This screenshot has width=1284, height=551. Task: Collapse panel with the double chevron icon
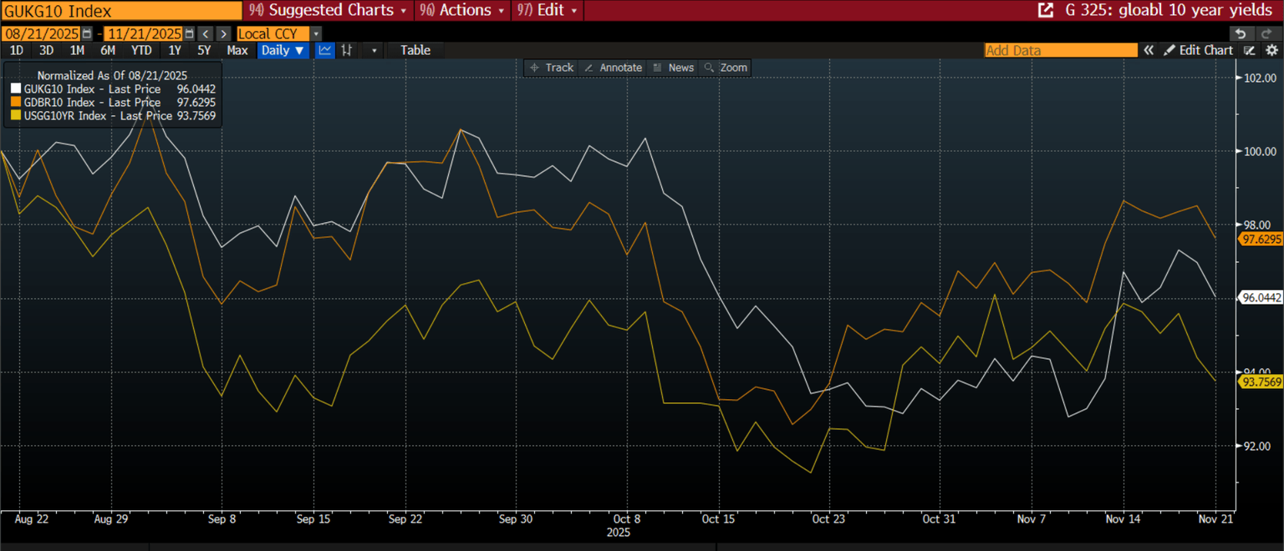1149,50
